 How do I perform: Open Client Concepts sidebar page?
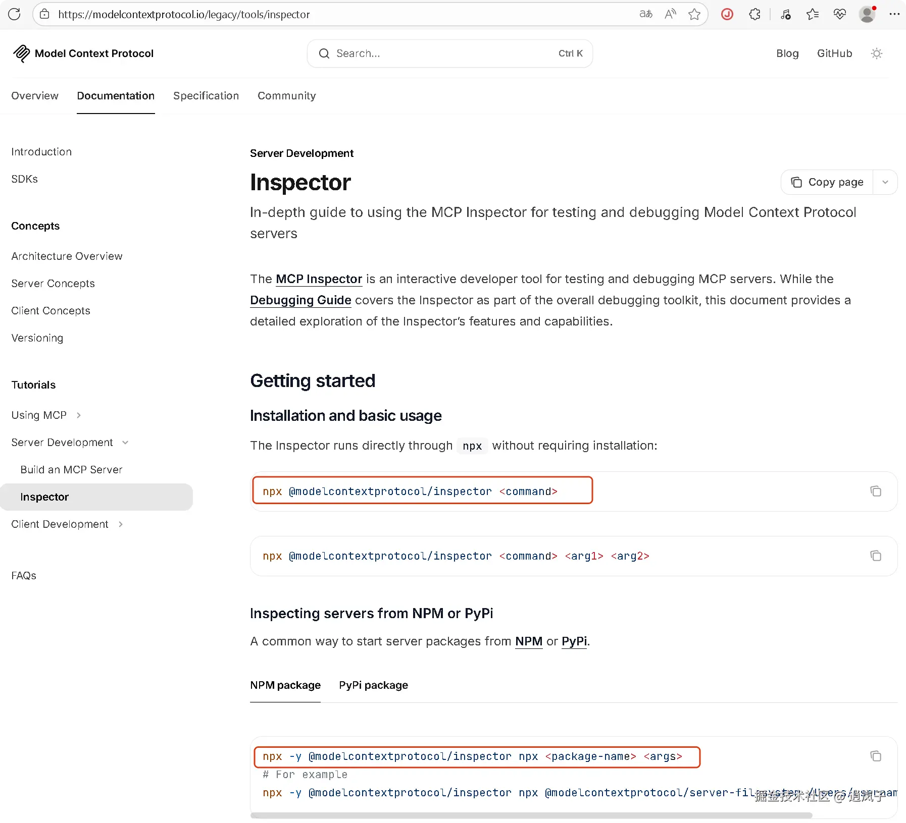point(51,311)
